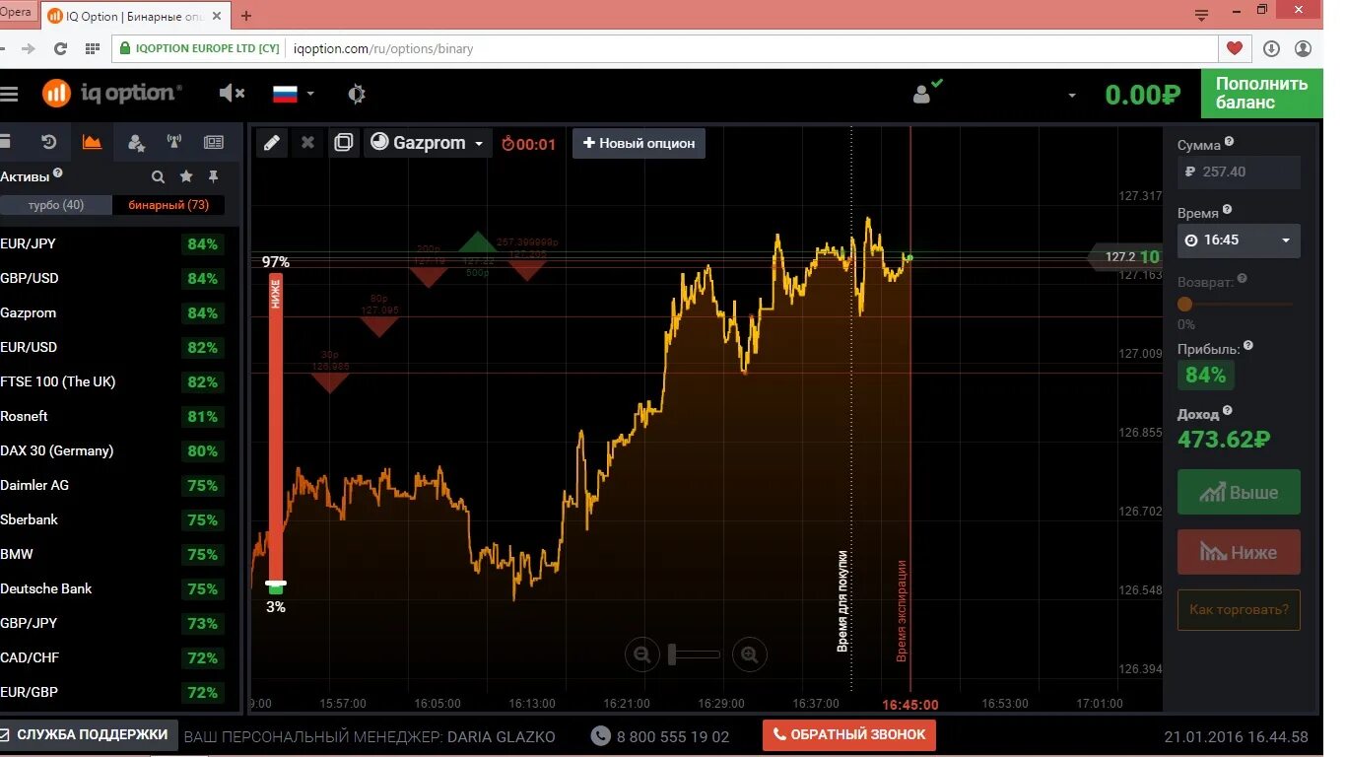Toggle the muted sound speaker icon
This screenshot has width=1346, height=757.
click(232, 93)
